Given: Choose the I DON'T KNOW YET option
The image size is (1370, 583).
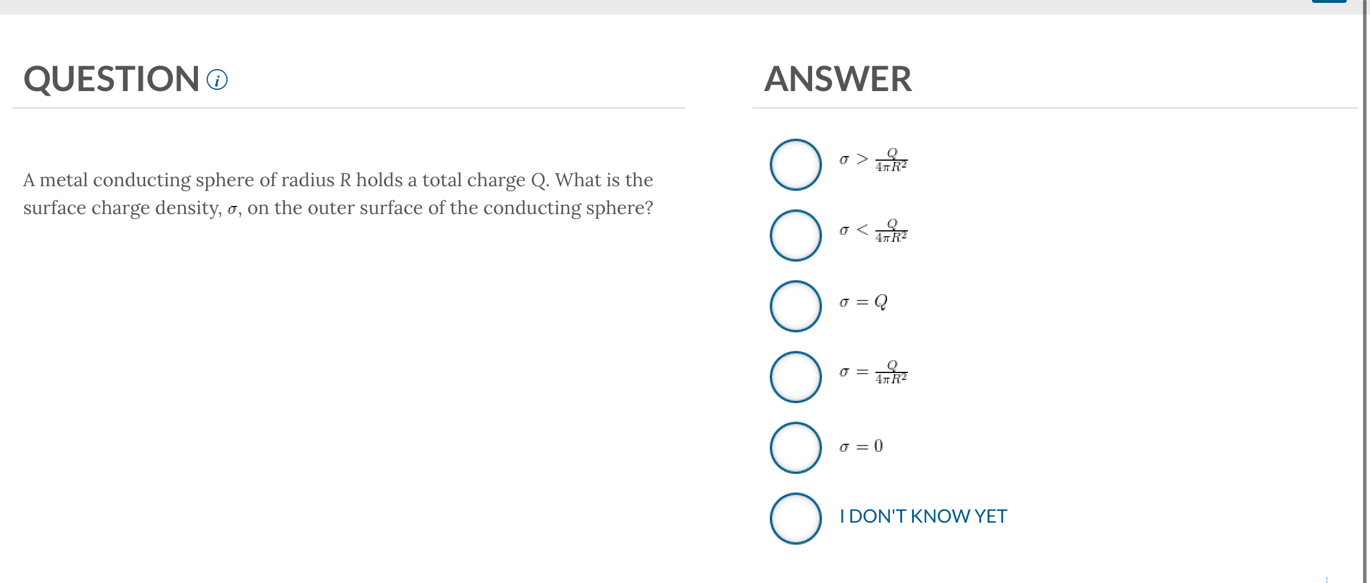Looking at the screenshot, I should tap(795, 517).
